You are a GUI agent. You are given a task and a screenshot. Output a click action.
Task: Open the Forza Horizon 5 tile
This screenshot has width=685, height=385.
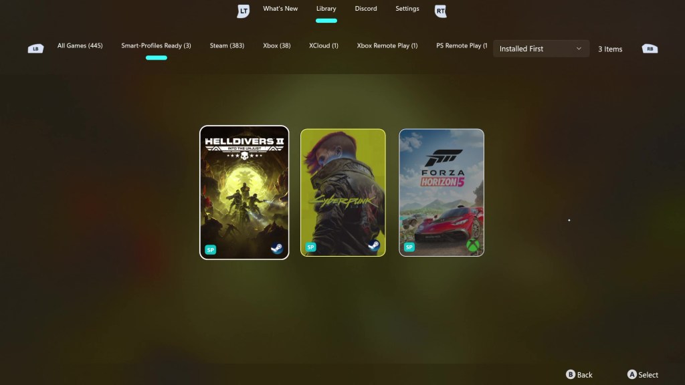(442, 192)
